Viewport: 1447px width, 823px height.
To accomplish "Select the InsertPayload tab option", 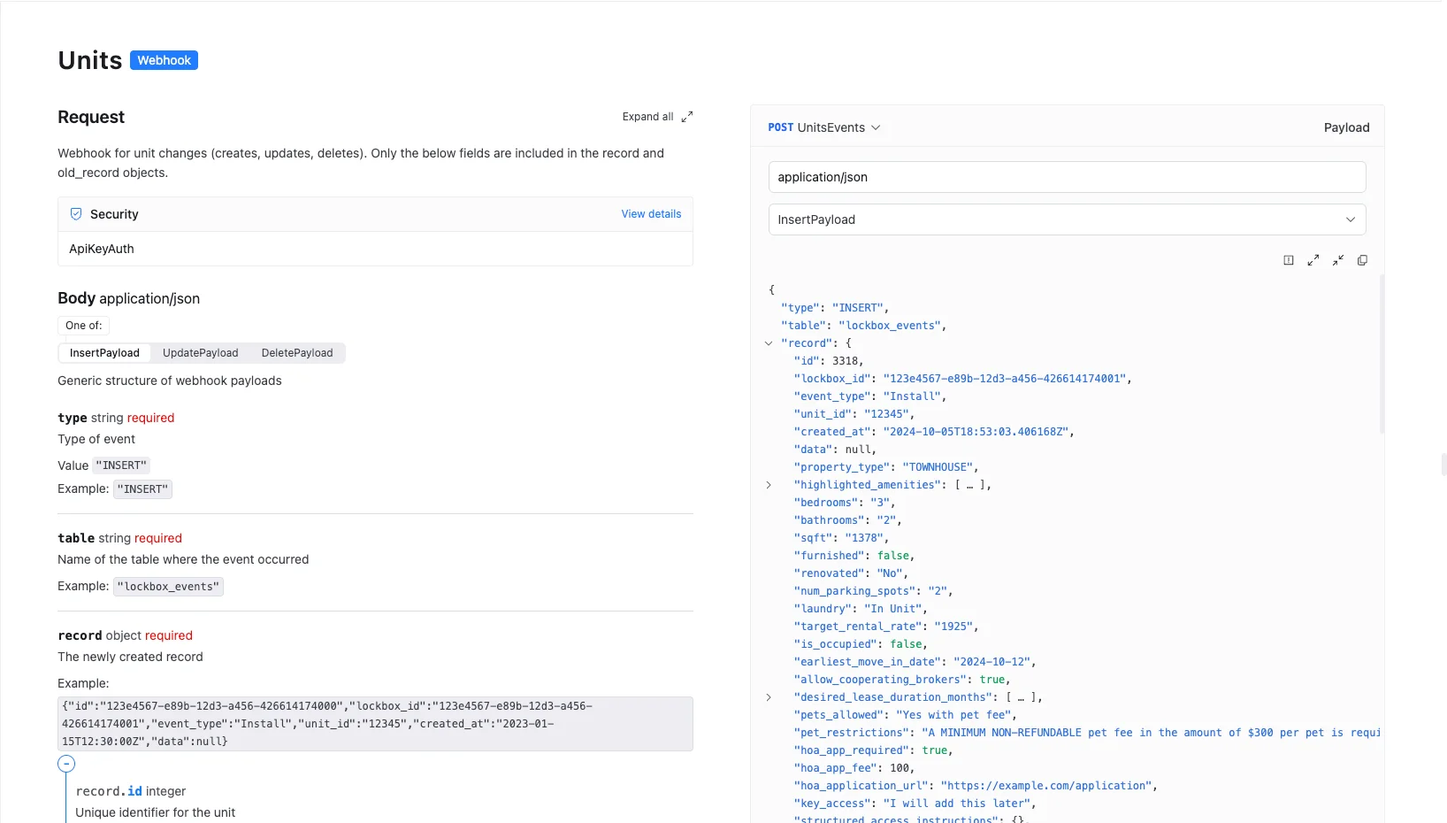I will (103, 352).
